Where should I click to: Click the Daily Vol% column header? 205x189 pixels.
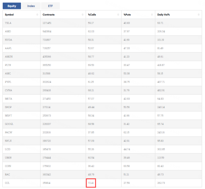coord(179,15)
